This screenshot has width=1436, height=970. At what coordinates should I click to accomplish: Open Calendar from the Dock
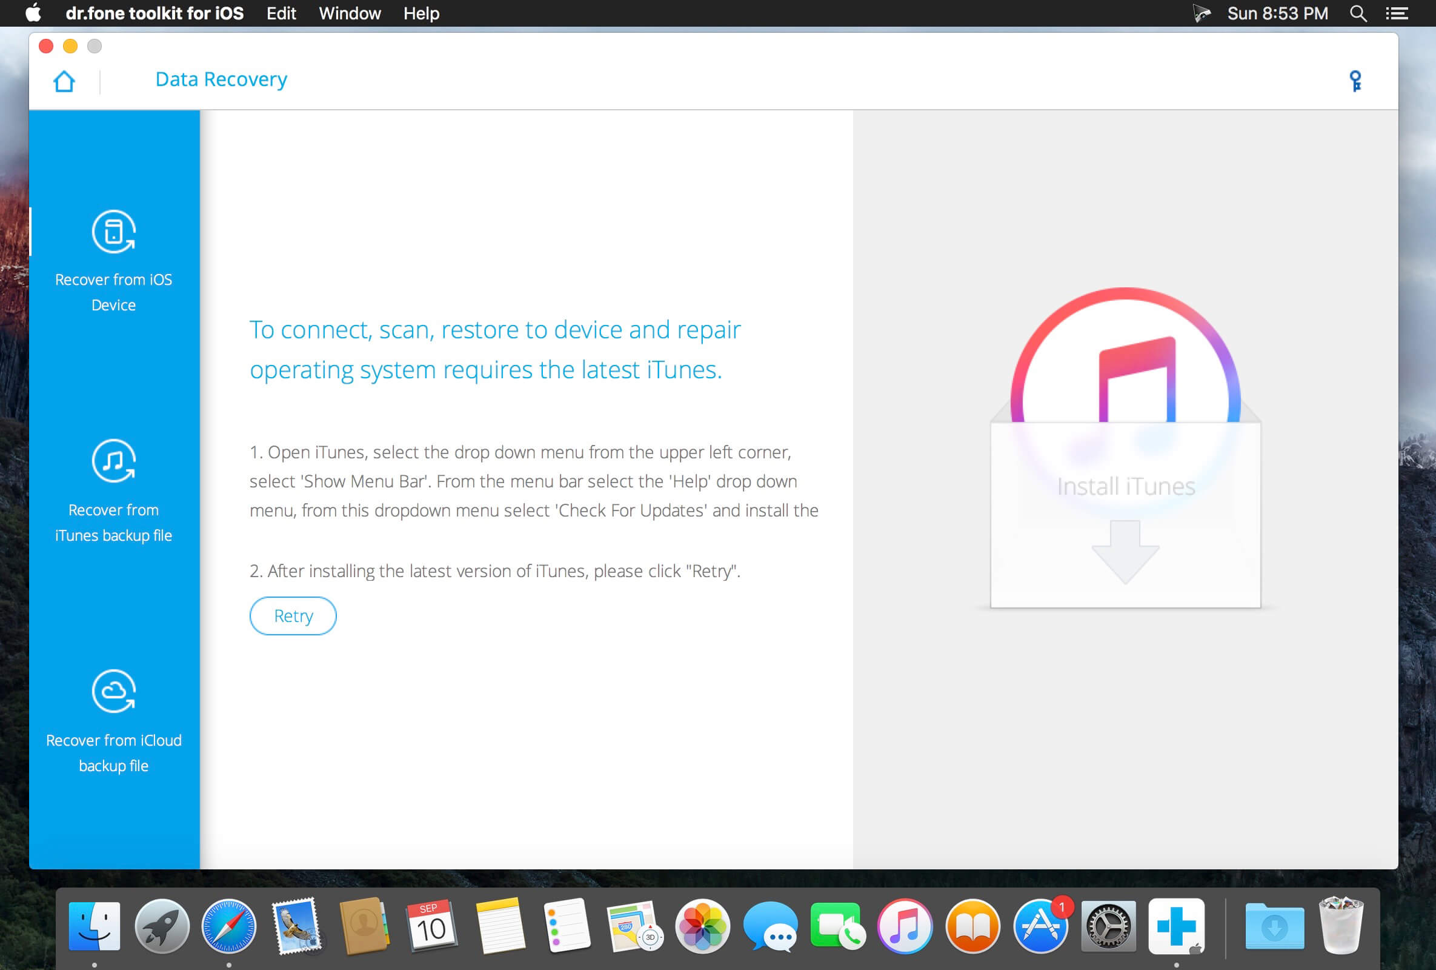(x=431, y=926)
